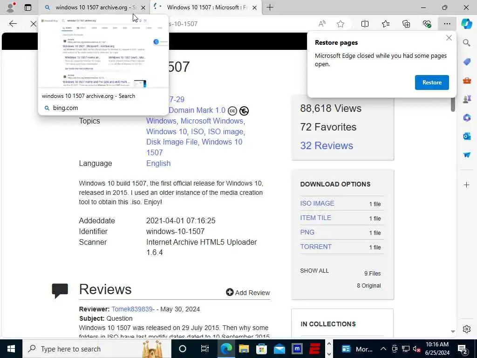Open File Explorer from taskbar
The image size is (477, 358).
[x=244, y=349]
